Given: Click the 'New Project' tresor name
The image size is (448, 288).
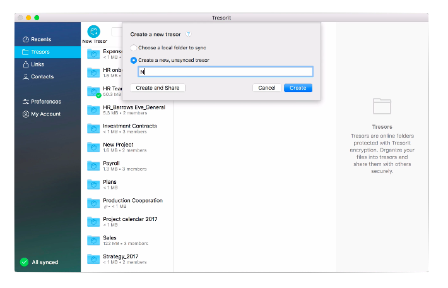Looking at the screenshot, I should (118, 145).
